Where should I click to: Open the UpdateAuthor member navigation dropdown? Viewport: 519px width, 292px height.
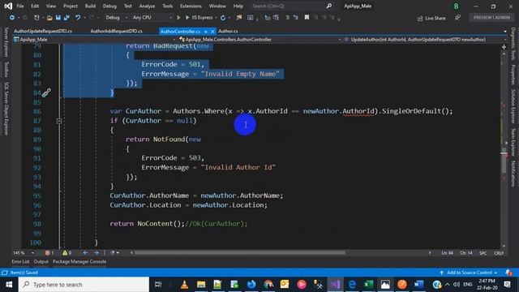(x=425, y=40)
